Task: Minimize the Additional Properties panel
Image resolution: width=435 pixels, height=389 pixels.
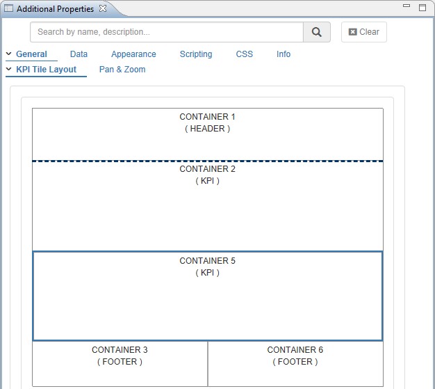Action: coord(406,8)
